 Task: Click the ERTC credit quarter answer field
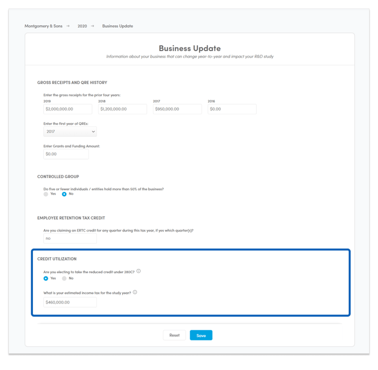[70, 238]
